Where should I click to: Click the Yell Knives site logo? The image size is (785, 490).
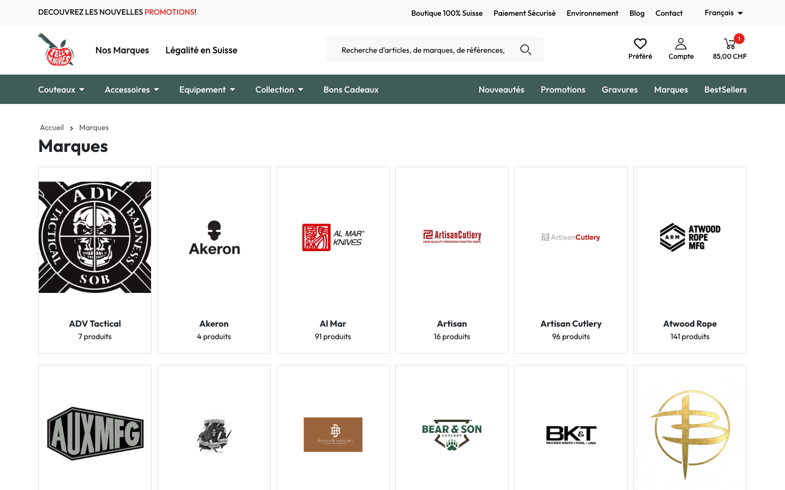click(56, 50)
